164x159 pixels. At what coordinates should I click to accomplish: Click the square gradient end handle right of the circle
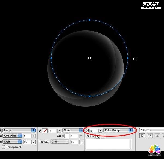click(x=135, y=59)
